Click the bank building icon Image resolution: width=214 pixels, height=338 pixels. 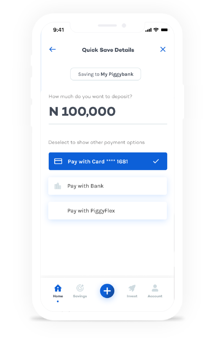(x=58, y=186)
